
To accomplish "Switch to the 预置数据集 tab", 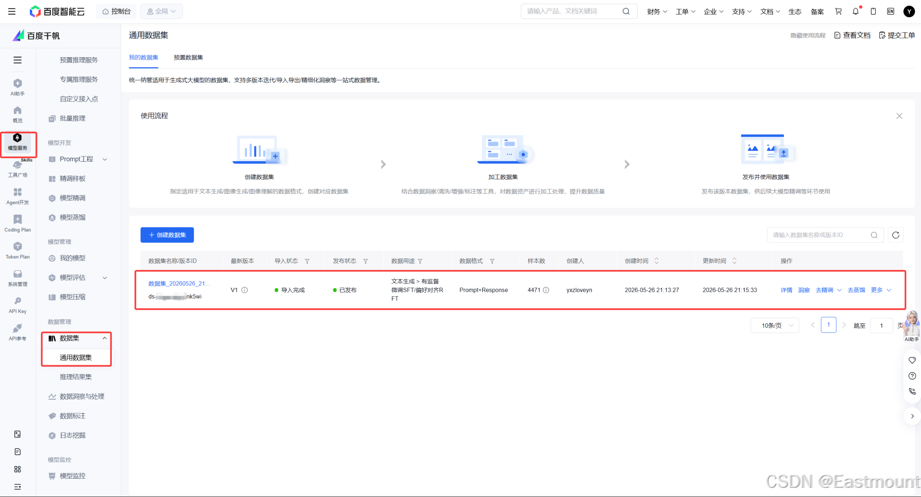I will (x=188, y=58).
